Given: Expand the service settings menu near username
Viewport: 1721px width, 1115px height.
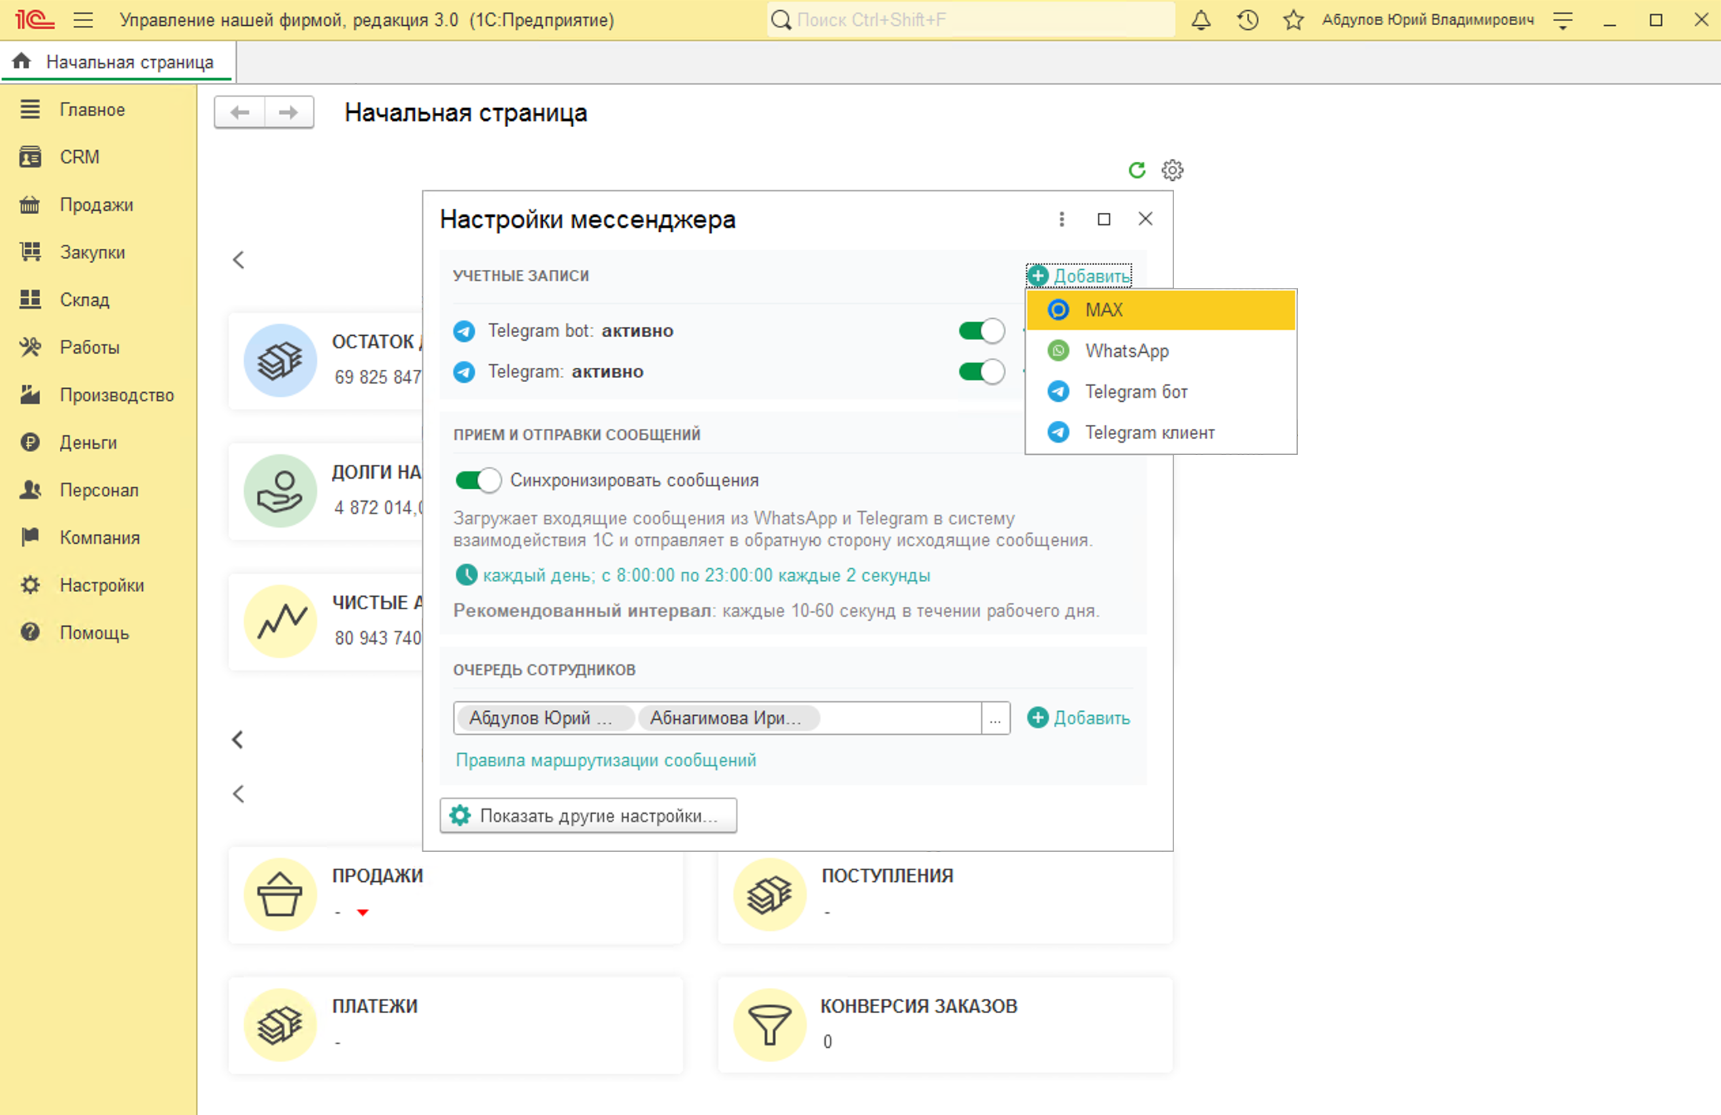Looking at the screenshot, I should pos(1563,20).
